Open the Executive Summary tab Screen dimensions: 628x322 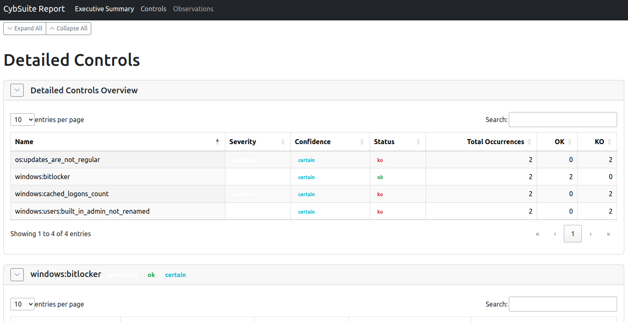click(x=104, y=9)
